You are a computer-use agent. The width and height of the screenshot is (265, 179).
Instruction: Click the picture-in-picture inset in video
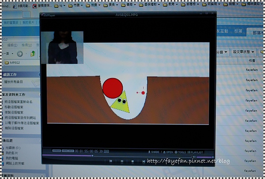tap(62, 47)
